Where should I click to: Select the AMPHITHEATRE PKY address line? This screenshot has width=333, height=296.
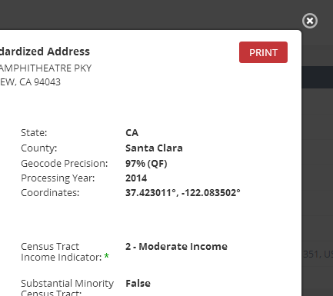click(45, 68)
